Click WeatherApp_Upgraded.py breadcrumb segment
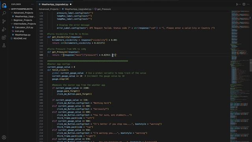The image size is (252, 142). coord(78,9)
